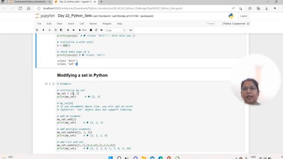
Task: Click the Python 3 (ipykernel) kernel name
Action: coord(234,23)
